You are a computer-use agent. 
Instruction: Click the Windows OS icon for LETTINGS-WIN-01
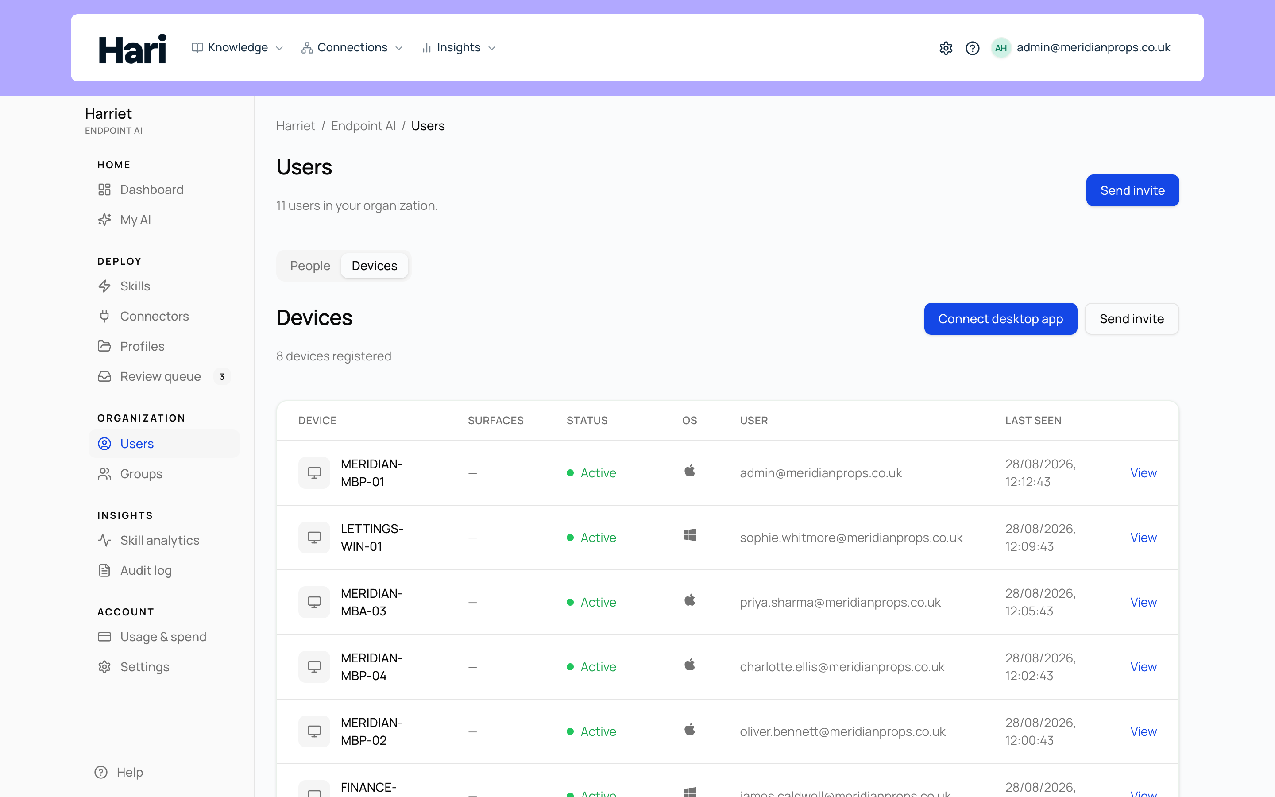689,535
